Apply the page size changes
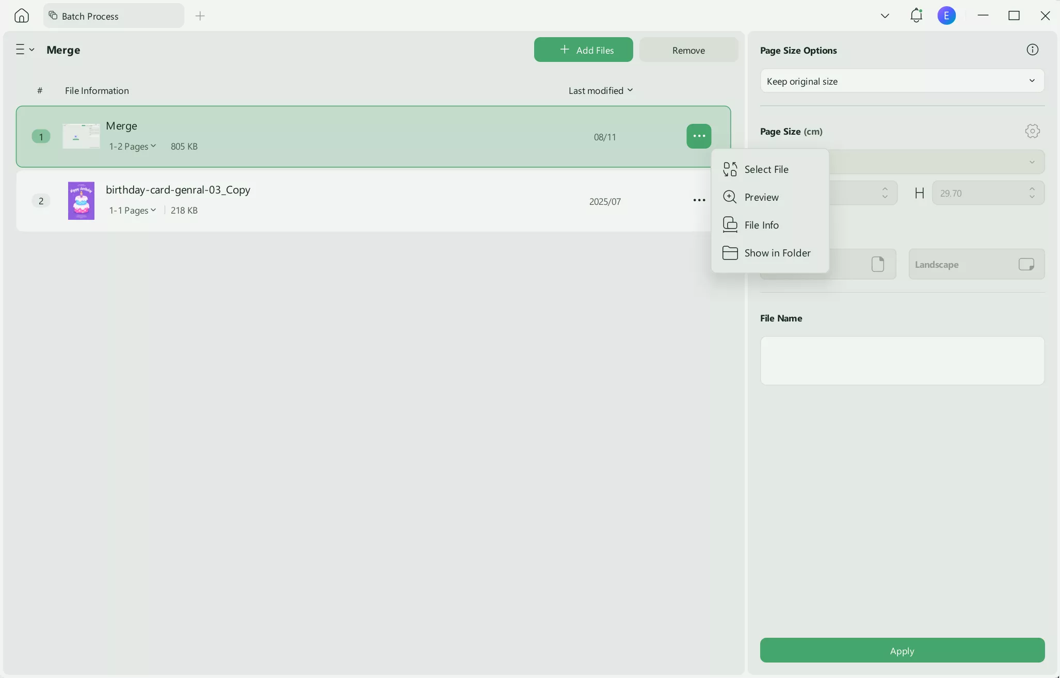 902,651
